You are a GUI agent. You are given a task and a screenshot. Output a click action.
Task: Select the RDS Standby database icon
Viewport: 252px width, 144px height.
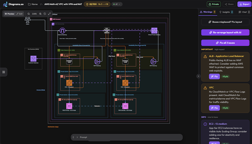pyautogui.click(x=125, y=106)
